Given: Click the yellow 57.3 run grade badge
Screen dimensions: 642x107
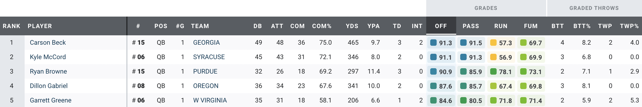Looking at the screenshot, I should point(501,43).
